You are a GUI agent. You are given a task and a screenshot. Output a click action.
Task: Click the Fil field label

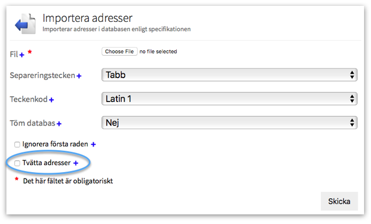tap(14, 55)
